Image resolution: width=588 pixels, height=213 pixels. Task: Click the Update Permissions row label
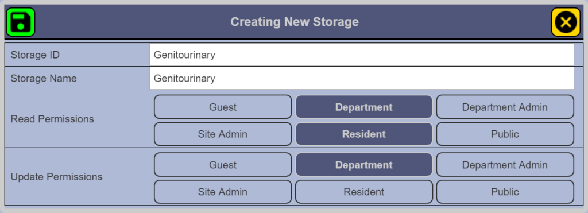coord(56,177)
